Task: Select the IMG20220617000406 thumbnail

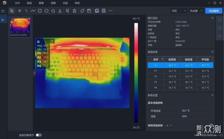Action: [x=20, y=27]
